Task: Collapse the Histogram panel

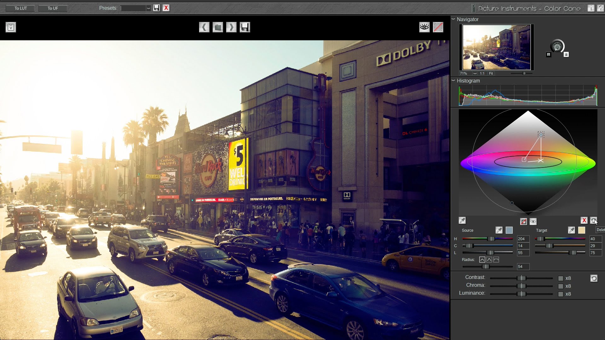Action: click(x=453, y=81)
